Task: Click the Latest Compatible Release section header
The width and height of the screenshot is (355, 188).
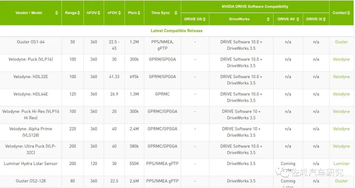Action: pyautogui.click(x=177, y=31)
